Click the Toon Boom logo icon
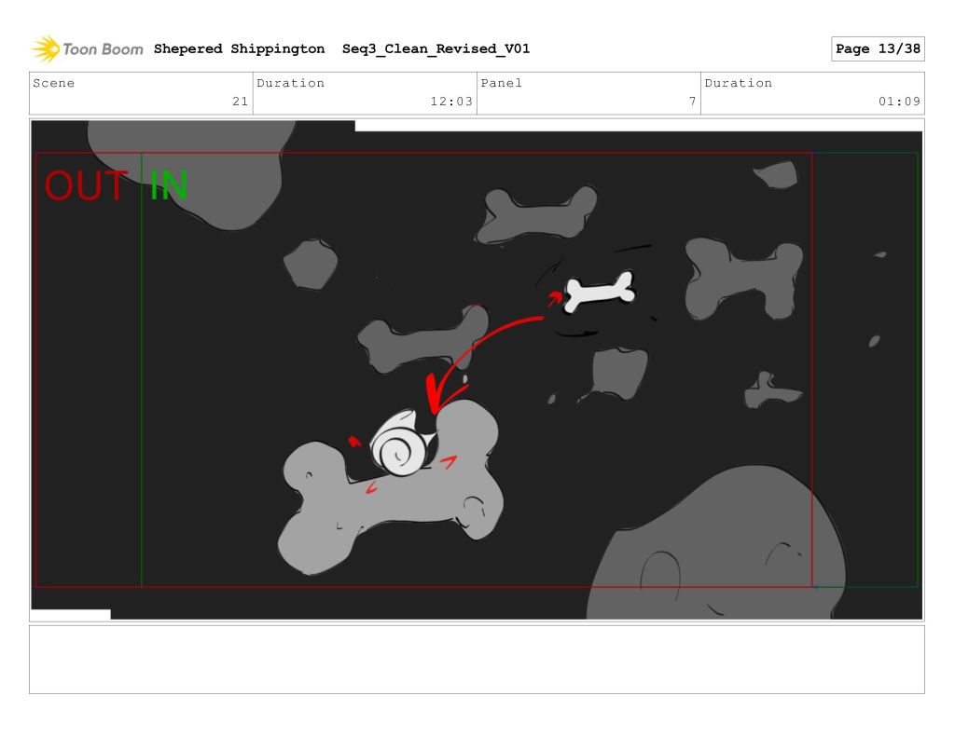The height and width of the screenshot is (737, 955). tap(45, 48)
